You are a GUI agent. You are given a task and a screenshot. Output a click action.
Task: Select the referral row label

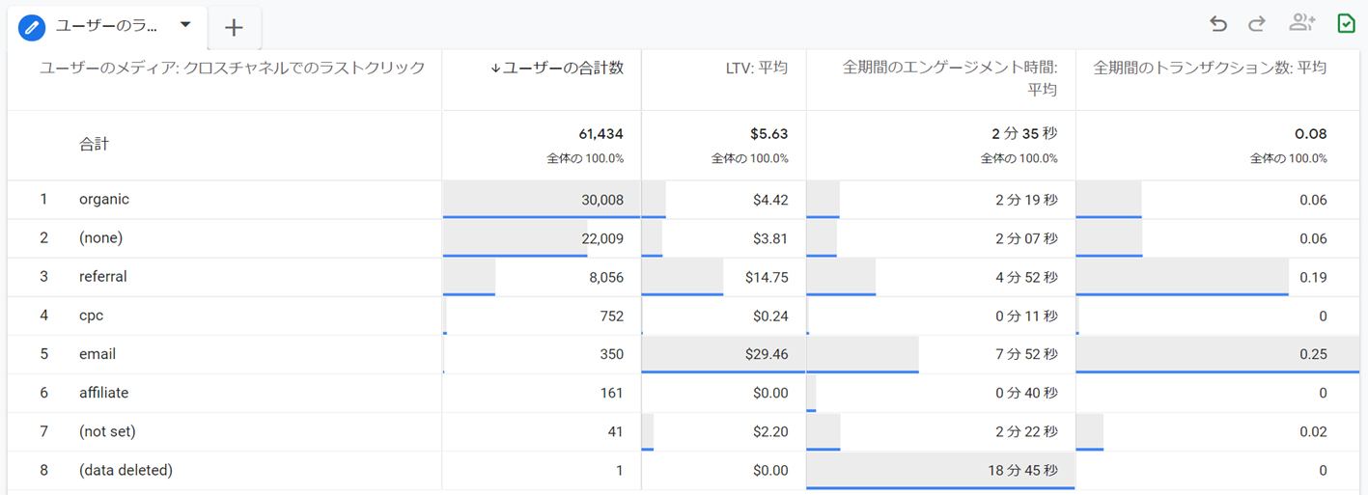click(x=103, y=277)
